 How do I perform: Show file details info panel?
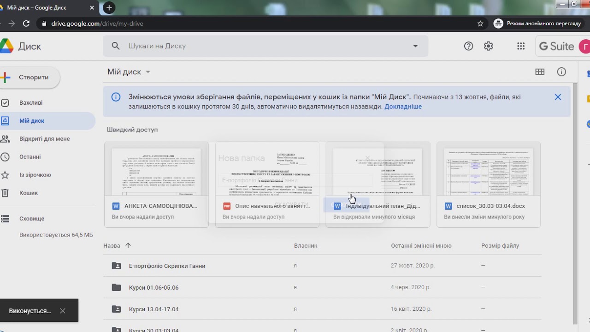561,71
